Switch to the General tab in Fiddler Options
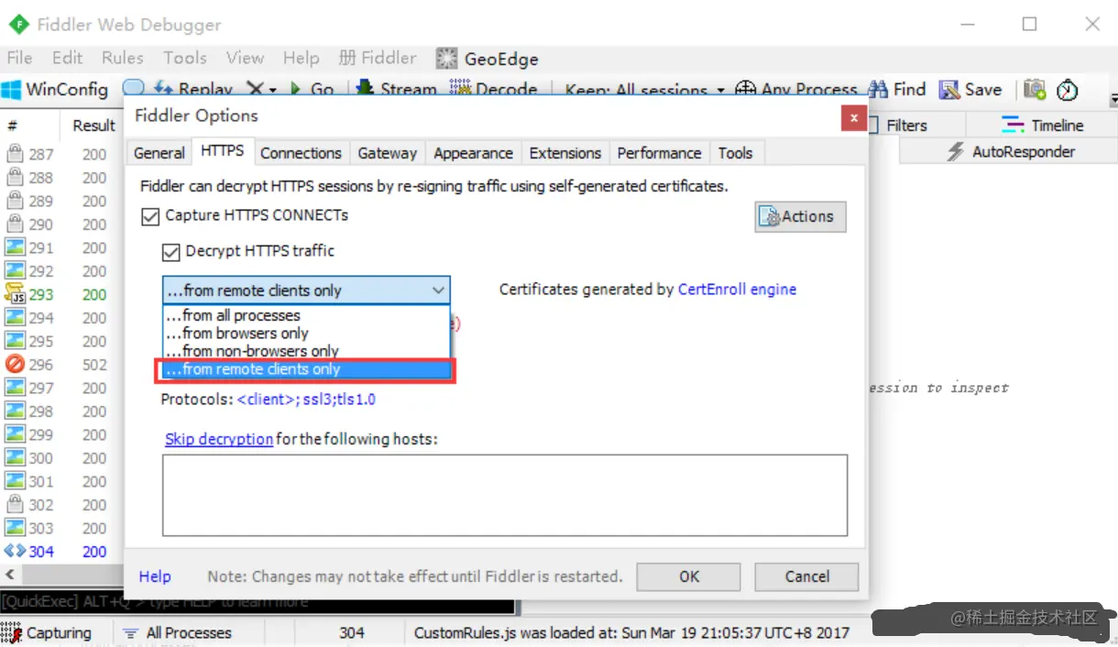Viewport: 1118px width, 647px height. tap(159, 153)
